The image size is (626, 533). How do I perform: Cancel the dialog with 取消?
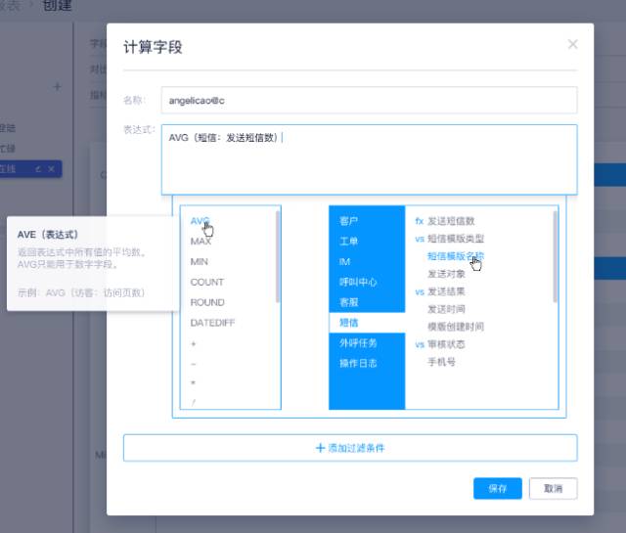553,488
